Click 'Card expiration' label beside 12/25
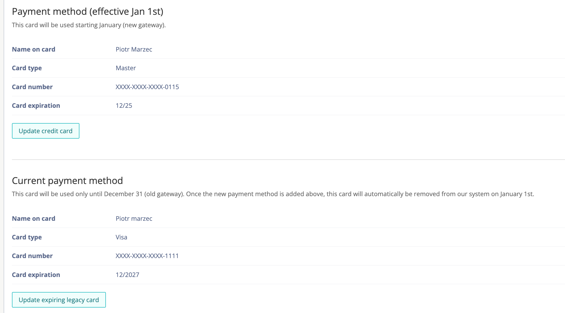The width and height of the screenshot is (565, 313). (x=36, y=106)
